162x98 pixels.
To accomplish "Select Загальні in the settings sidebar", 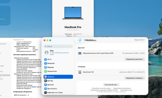I will 58,77.
